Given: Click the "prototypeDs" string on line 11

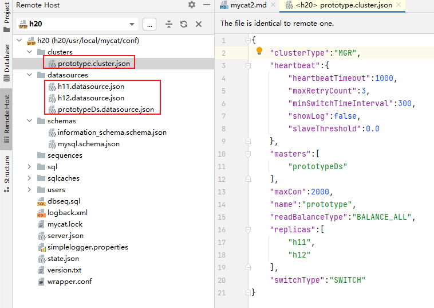Looking at the screenshot, I should pos(317,166).
